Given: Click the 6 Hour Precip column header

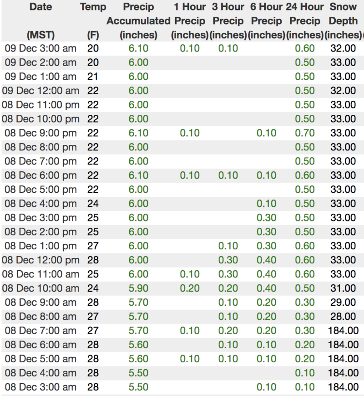Looking at the screenshot, I should [266, 21].
